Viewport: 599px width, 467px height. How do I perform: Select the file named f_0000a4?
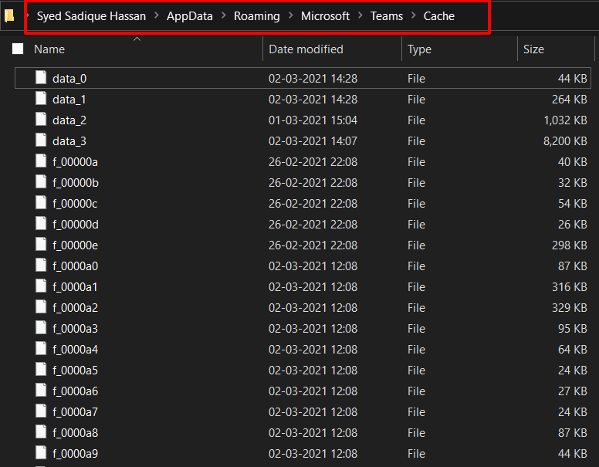pos(75,349)
